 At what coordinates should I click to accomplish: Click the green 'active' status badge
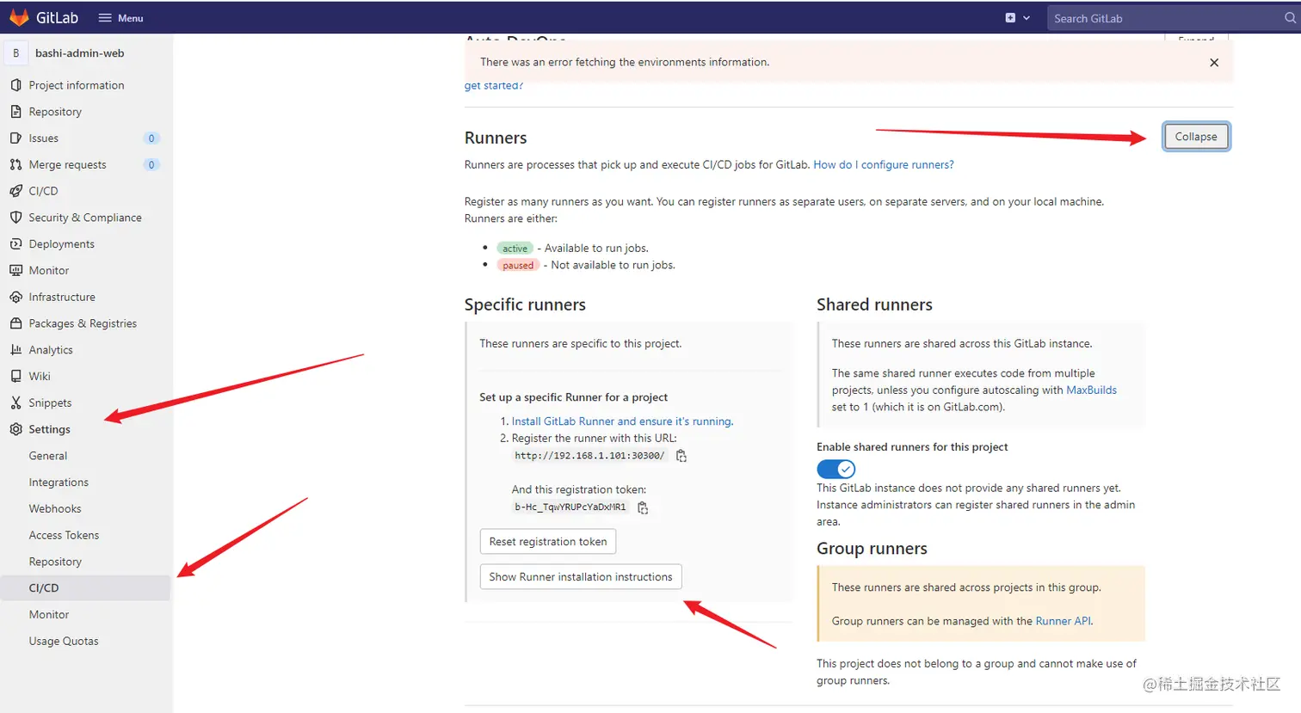[x=515, y=249]
